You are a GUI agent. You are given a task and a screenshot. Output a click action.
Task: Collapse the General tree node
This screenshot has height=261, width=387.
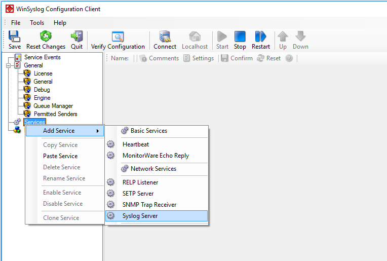(9, 65)
